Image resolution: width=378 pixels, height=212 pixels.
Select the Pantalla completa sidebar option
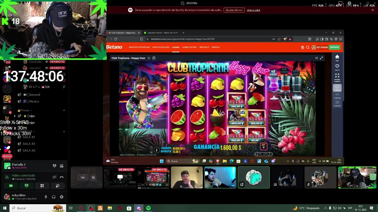click(x=337, y=77)
